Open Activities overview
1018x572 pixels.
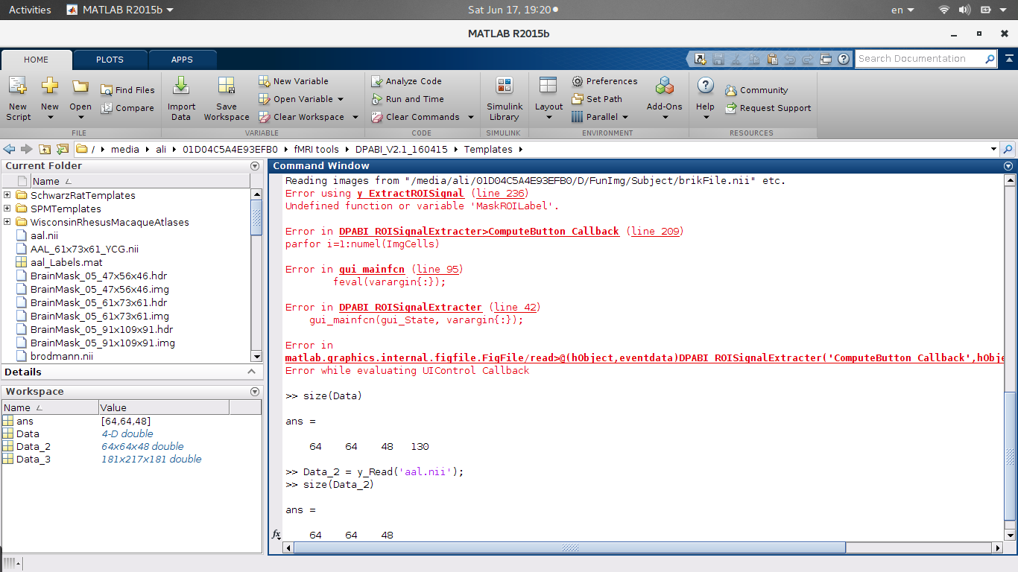click(x=30, y=10)
